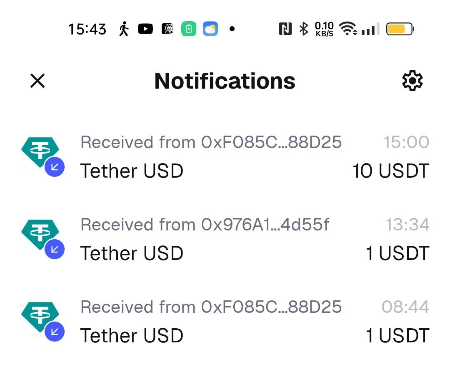This screenshot has height=374, width=450.
Task: Tap the Bluetooth status icon
Action: [x=304, y=29]
